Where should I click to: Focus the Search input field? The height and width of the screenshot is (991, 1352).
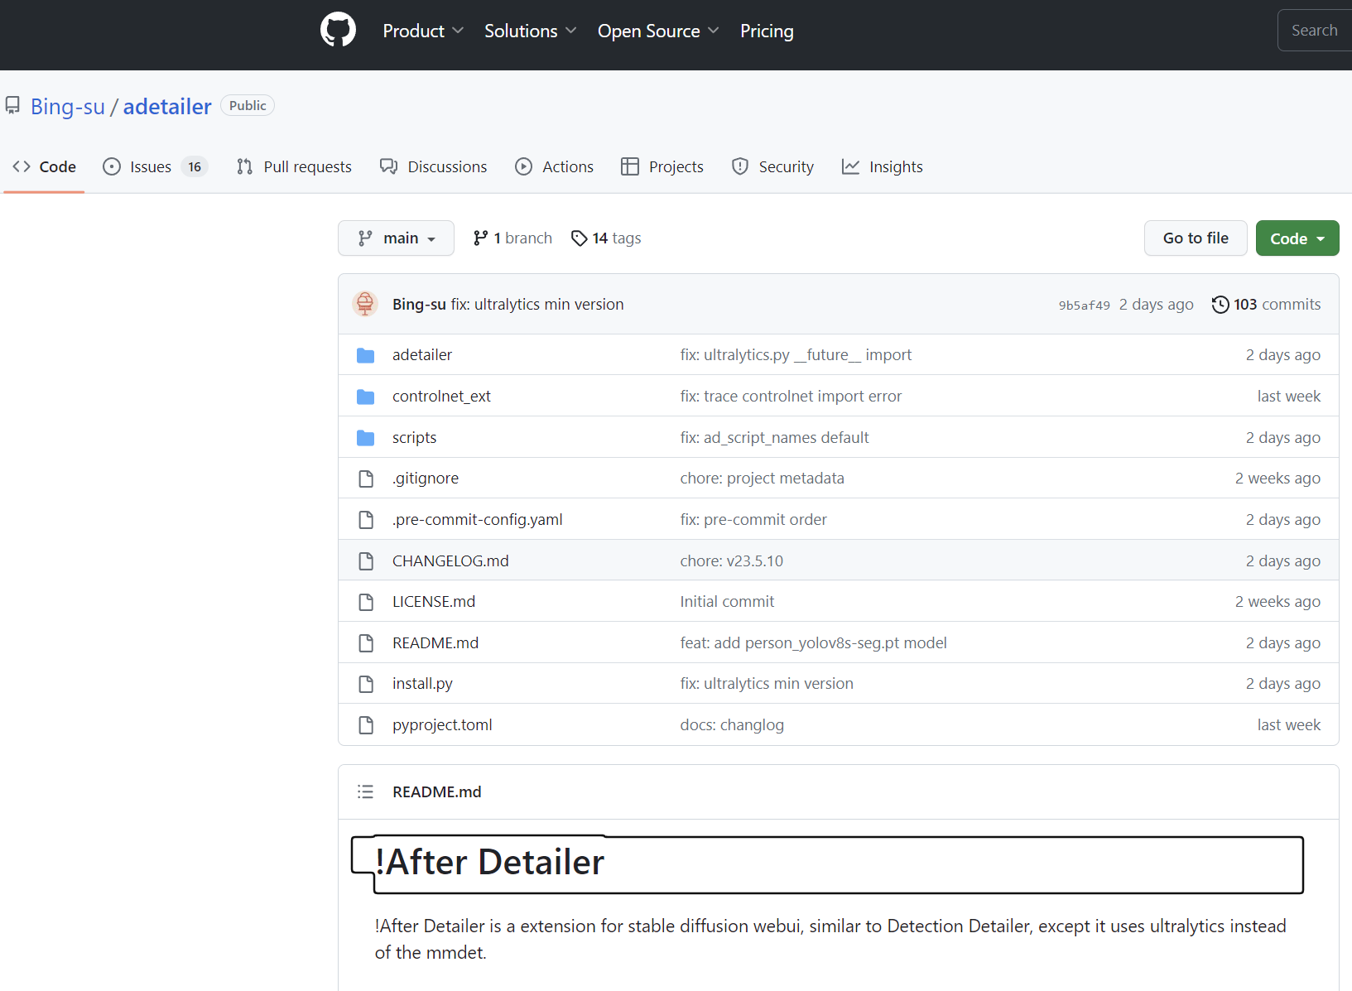[x=1316, y=31]
